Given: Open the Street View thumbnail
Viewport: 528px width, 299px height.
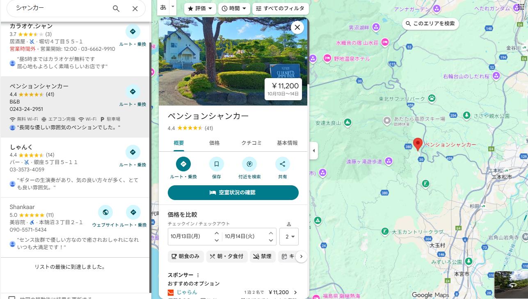Looking at the screenshot, I should 511,285.
